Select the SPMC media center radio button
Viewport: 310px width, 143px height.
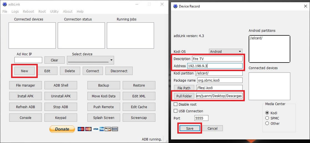pyautogui.click(x=267, y=118)
